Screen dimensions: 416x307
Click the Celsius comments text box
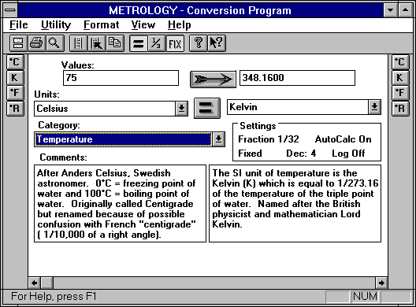[x=120, y=203]
